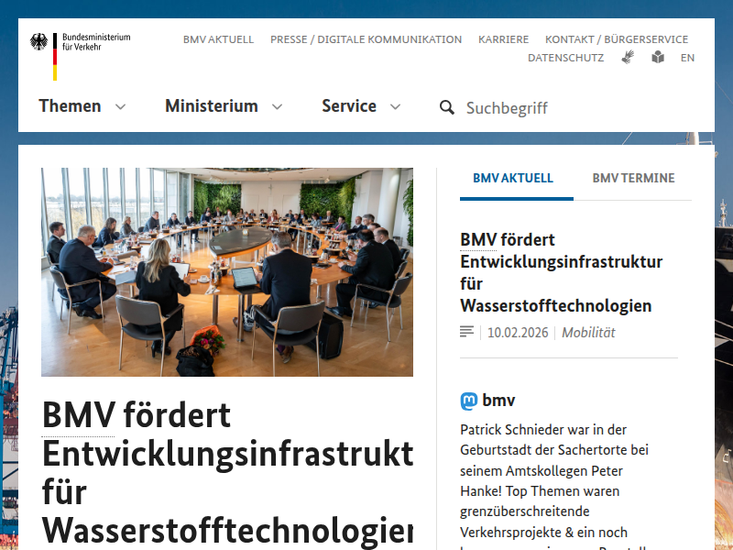Image resolution: width=733 pixels, height=550 pixels.
Task: Expand the Service menu chevron
Action: tap(395, 107)
